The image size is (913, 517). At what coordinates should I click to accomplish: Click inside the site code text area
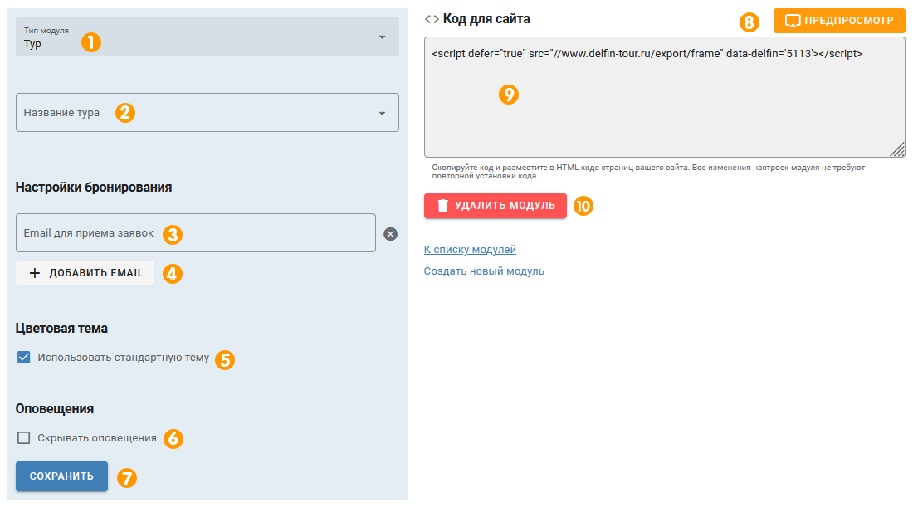[664, 108]
